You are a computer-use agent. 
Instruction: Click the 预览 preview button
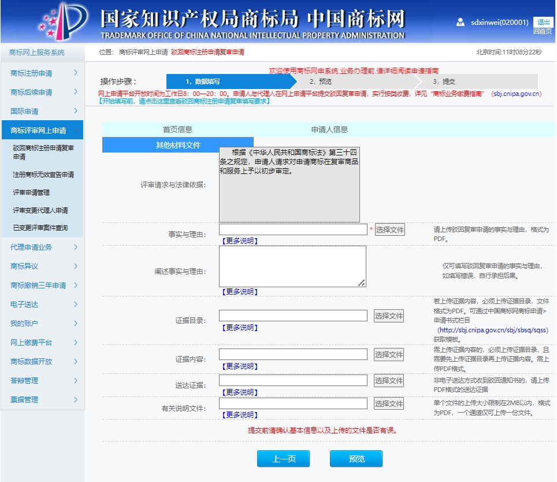pyautogui.click(x=357, y=458)
